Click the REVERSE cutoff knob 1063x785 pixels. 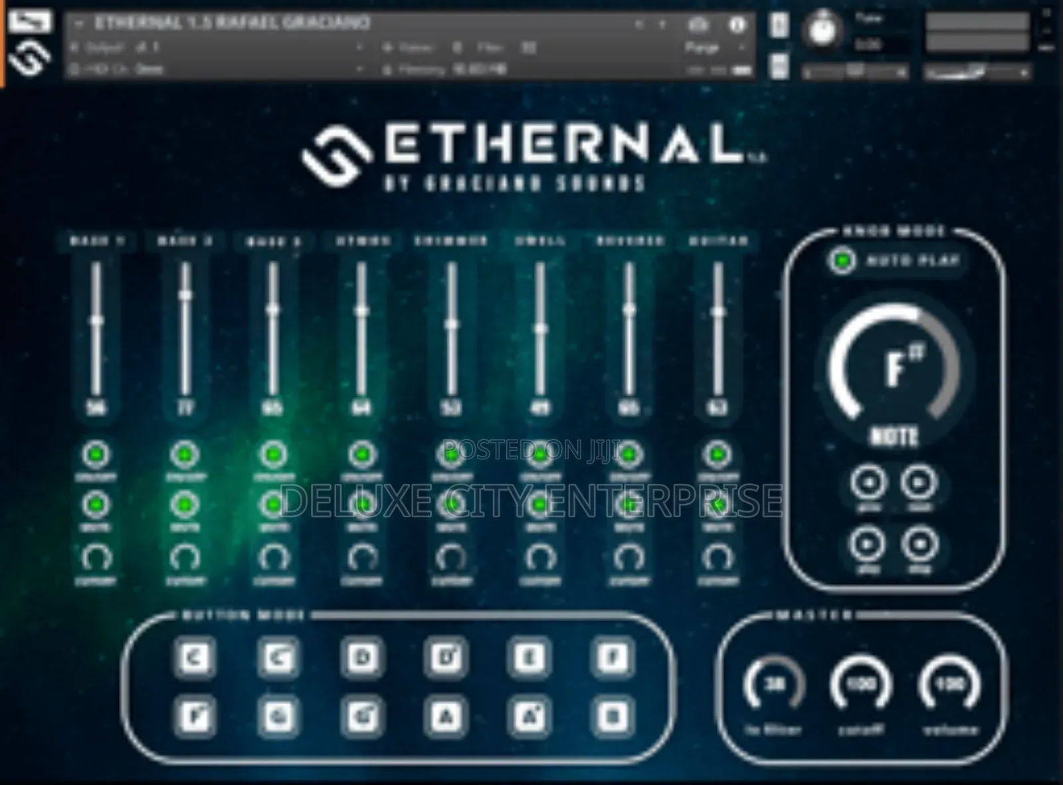click(x=629, y=557)
